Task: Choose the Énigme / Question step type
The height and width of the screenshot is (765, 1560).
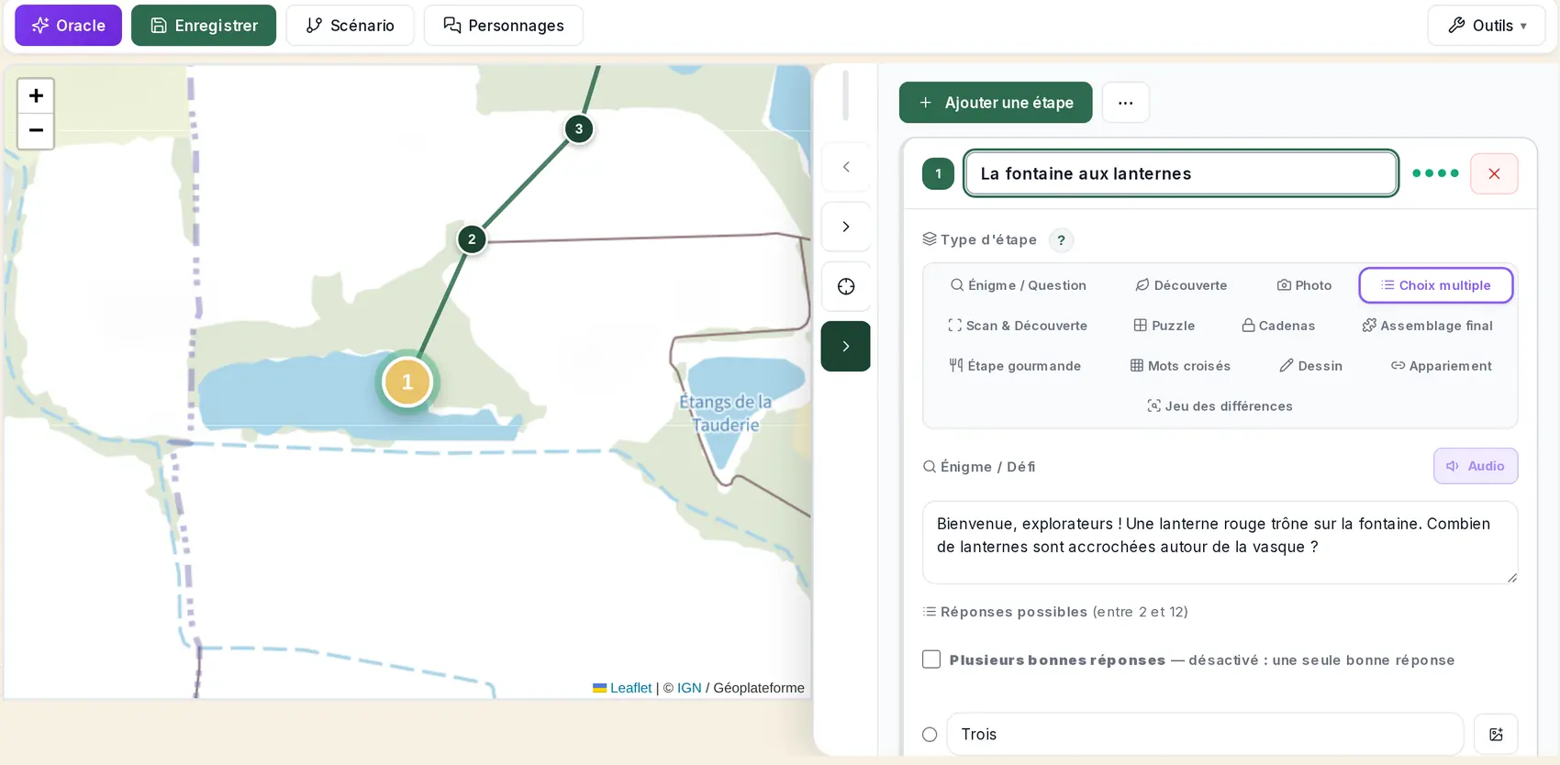Action: pos(1018,285)
